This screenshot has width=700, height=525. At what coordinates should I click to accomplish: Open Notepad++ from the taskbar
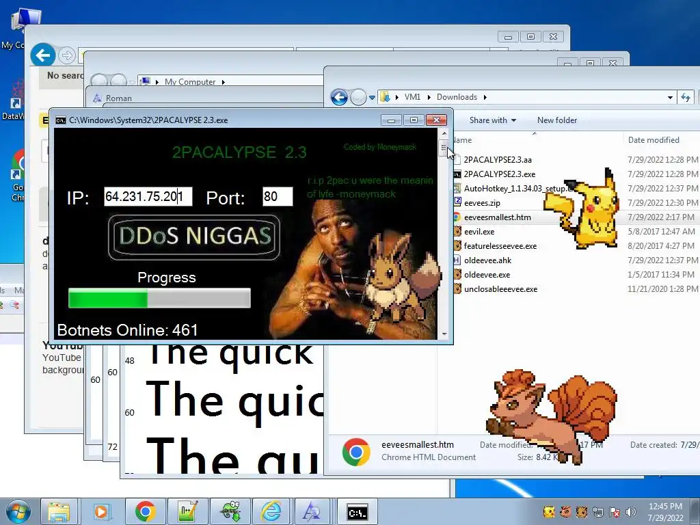point(187,512)
